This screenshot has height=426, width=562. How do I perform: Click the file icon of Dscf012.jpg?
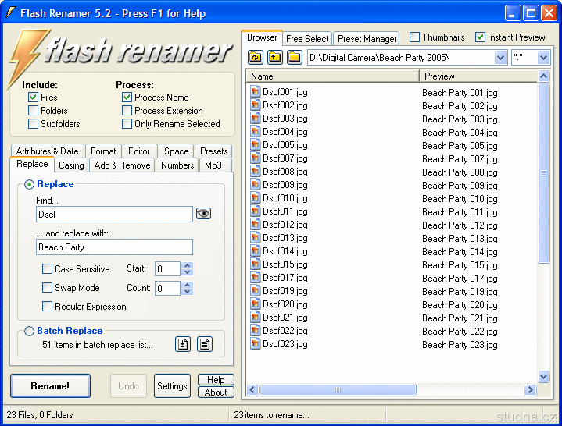click(255, 225)
